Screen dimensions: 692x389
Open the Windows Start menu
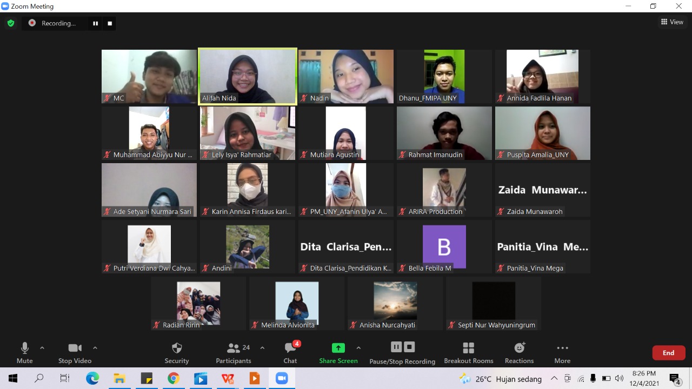pos(12,378)
